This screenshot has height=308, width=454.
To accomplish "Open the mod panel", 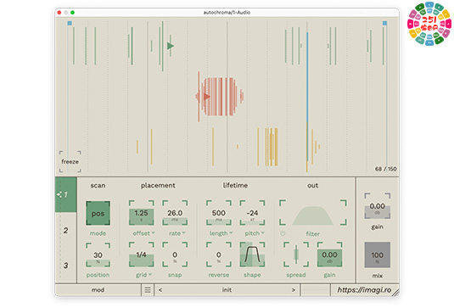I will pyautogui.click(x=98, y=290).
